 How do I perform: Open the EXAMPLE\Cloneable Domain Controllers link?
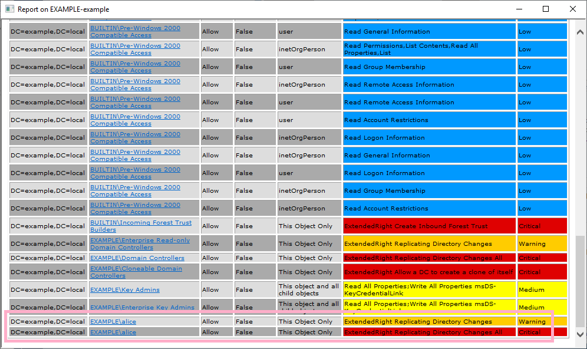136,272
